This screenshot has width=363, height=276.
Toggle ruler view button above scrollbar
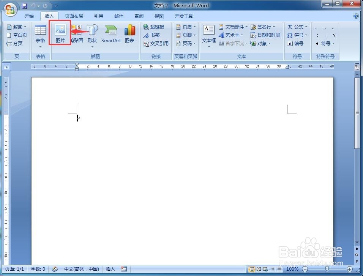(x=357, y=67)
